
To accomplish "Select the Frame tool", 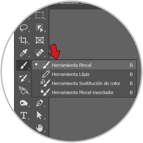I will tap(40, 40).
